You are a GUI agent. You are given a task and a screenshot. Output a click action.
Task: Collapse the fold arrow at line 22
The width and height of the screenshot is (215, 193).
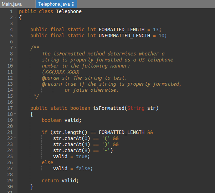pyautogui.click(x=15, y=138)
